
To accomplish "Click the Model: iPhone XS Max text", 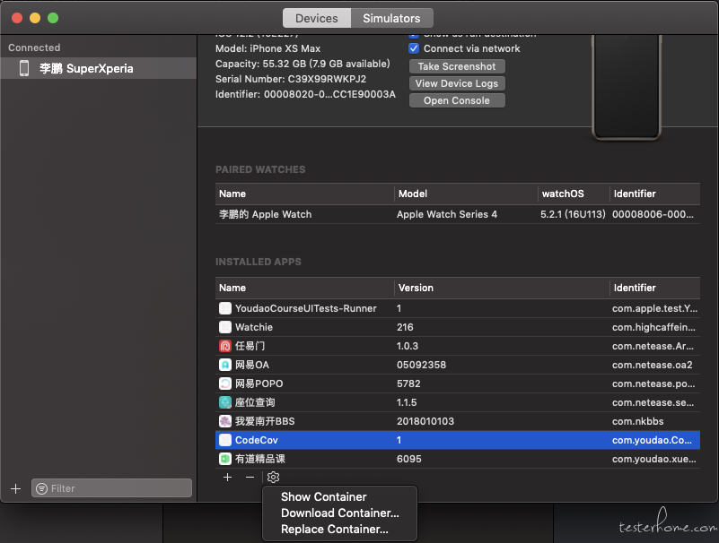I will click(x=267, y=48).
